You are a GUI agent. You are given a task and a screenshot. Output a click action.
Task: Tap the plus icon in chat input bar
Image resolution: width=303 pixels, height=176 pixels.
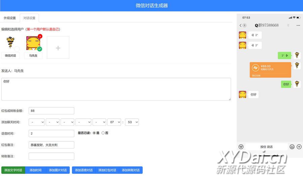click(299, 147)
